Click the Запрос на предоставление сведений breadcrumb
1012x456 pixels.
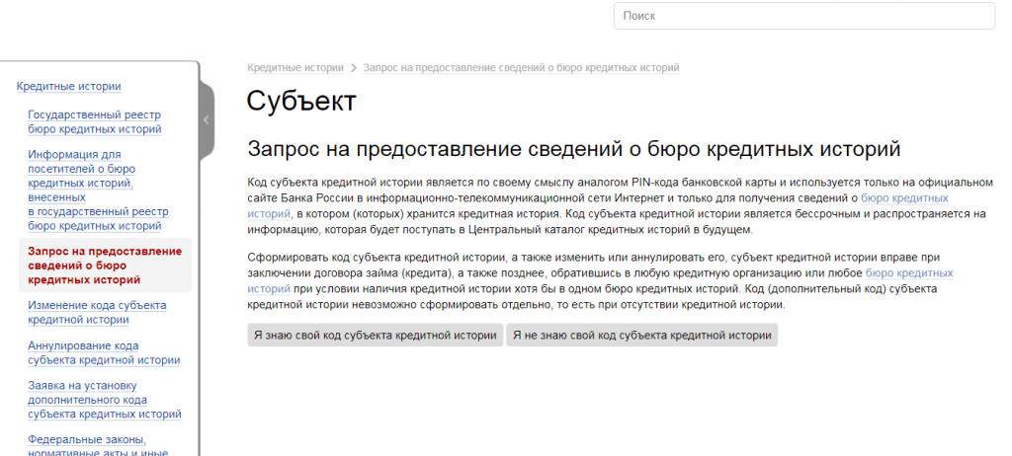[521, 68]
